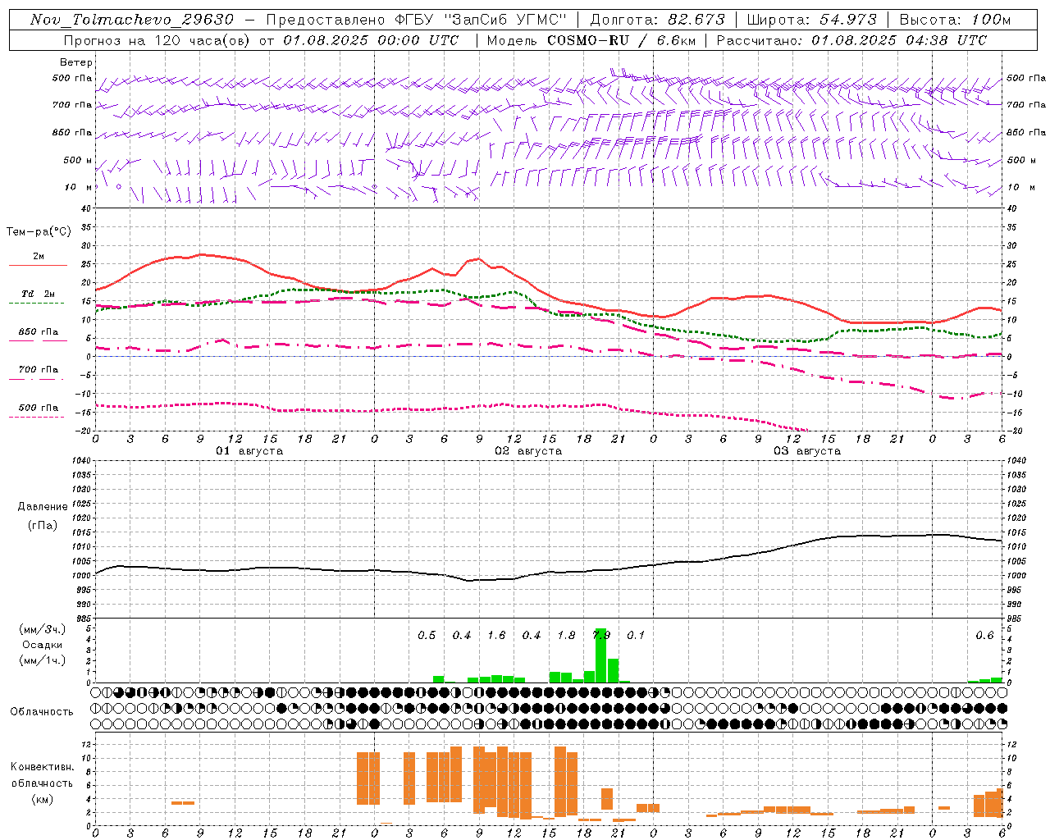Click the 1.8 precipitation value
1050x840 pixels.
566,636
